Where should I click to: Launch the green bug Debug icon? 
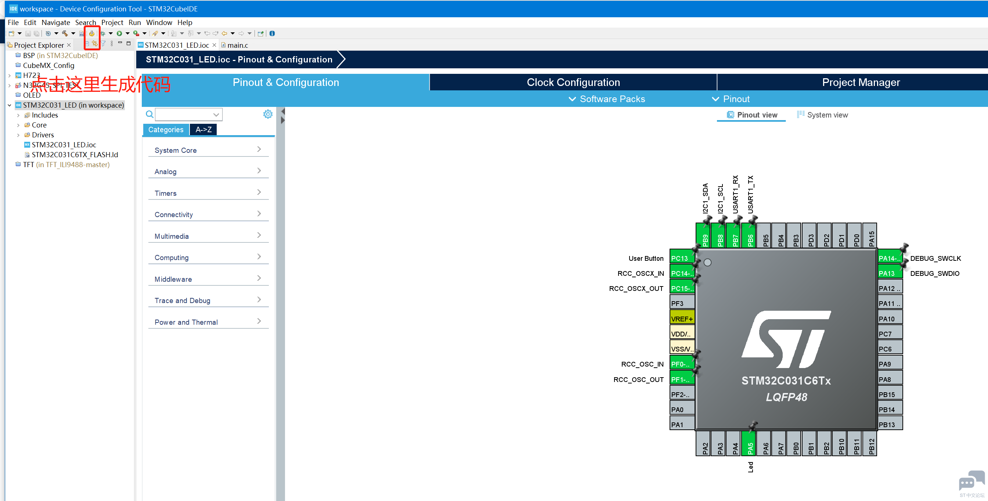pyautogui.click(x=103, y=33)
